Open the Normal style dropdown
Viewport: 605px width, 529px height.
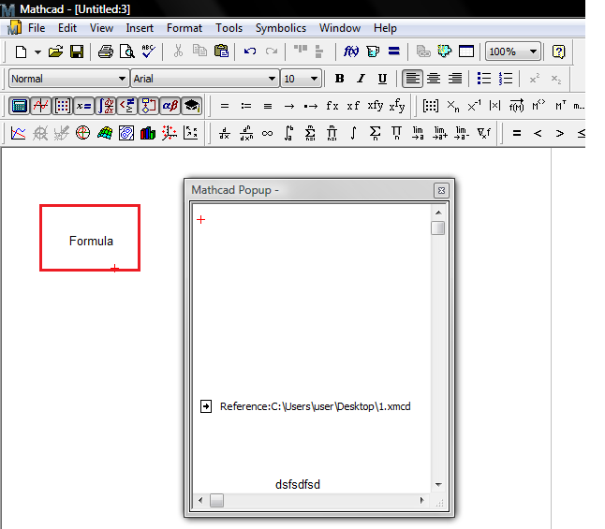122,79
